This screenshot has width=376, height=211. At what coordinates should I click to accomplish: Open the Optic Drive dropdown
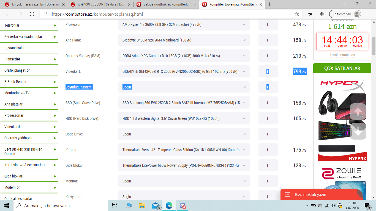(184, 134)
